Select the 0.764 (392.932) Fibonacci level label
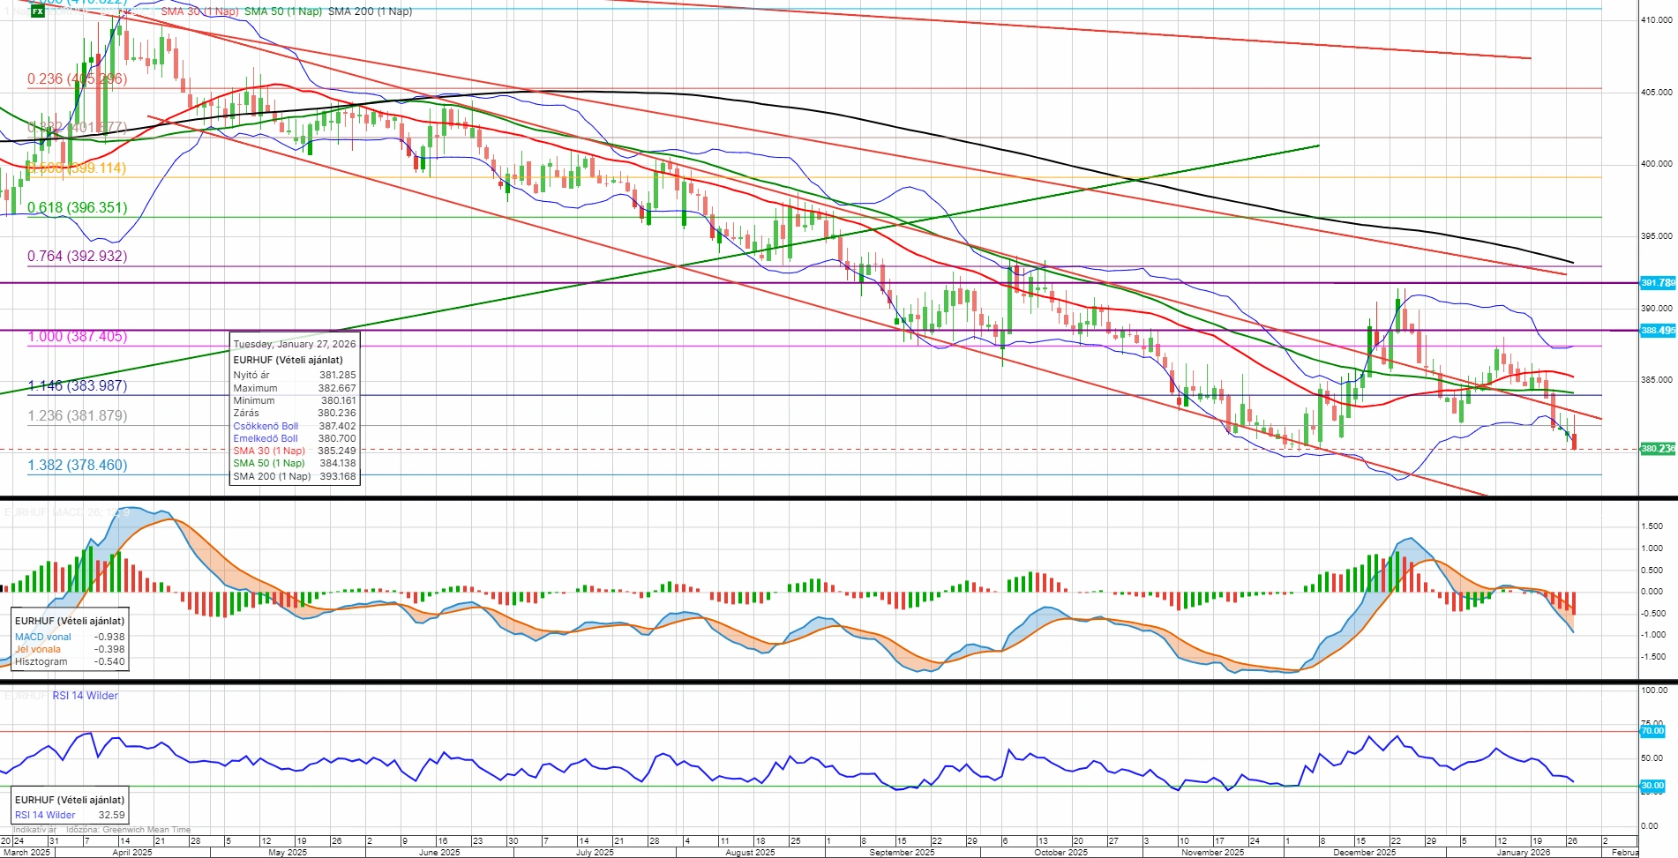 78,257
